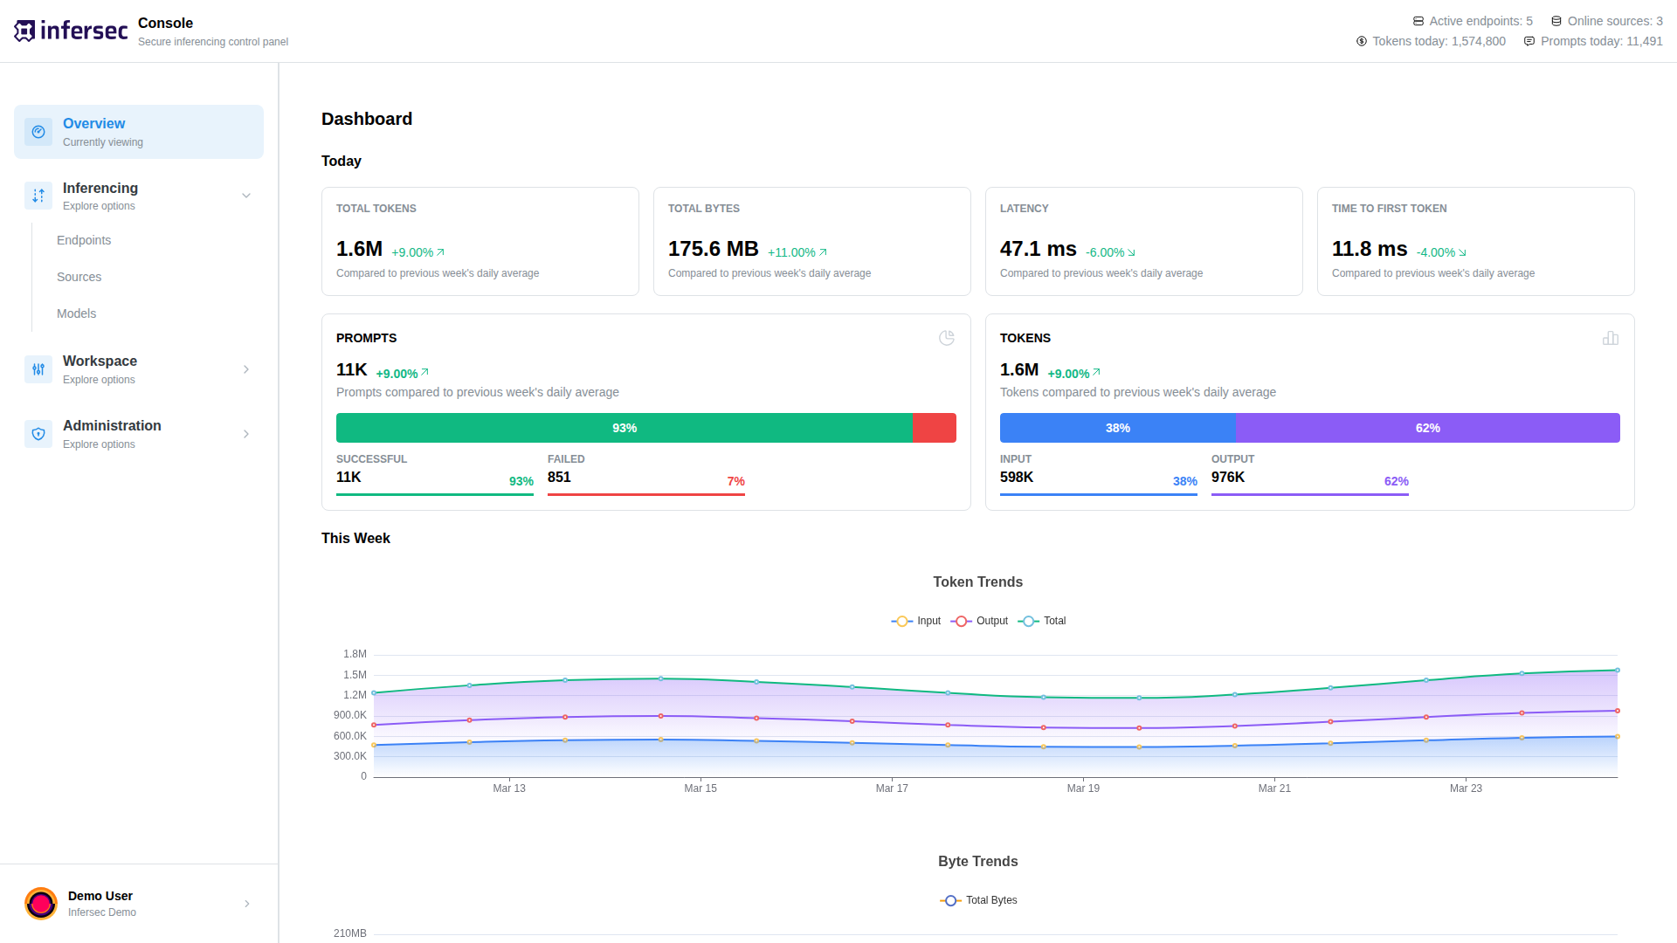Image resolution: width=1677 pixels, height=943 pixels.
Task: Open the Sources submenu item
Action: pyautogui.click(x=79, y=277)
